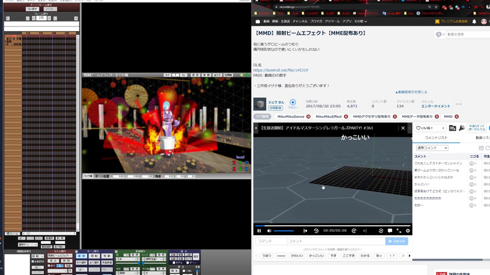Click the プレミアム会員登録 link
Image resolution: width=490 pixels, height=275 pixels.
pyautogui.click(x=452, y=21)
